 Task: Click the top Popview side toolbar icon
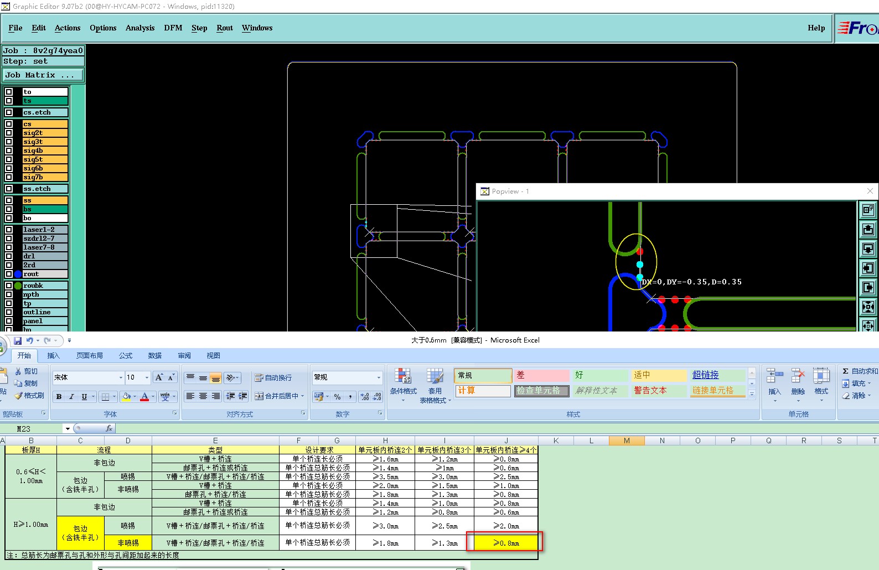868,210
